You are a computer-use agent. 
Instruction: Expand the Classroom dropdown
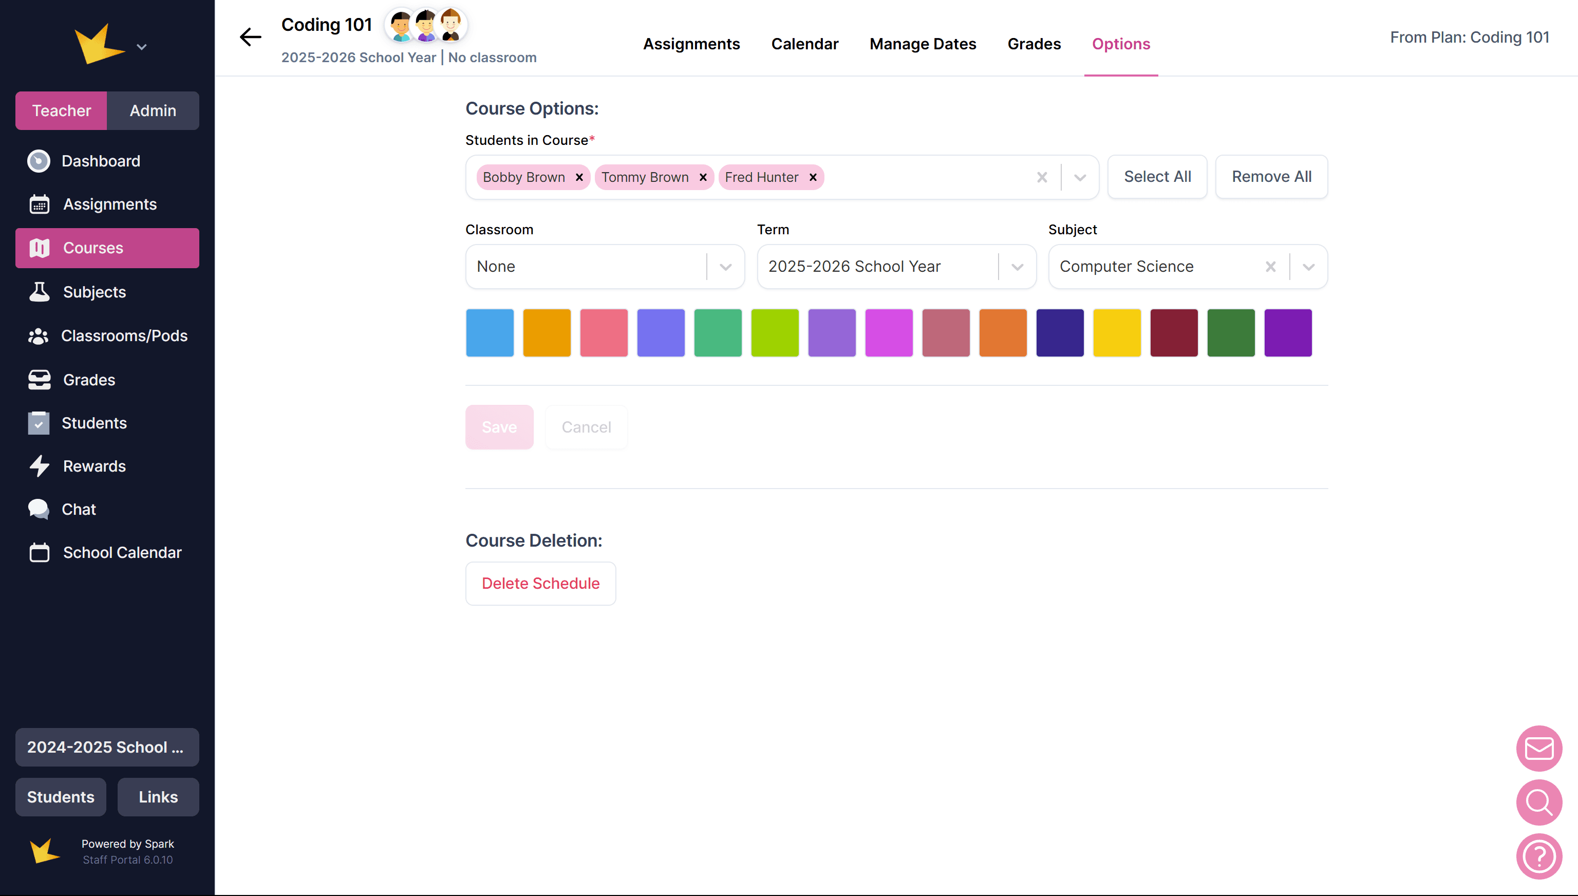(x=725, y=267)
